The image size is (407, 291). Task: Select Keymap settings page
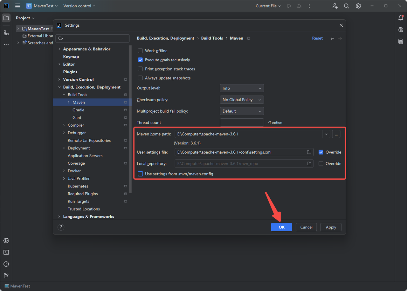click(x=71, y=56)
